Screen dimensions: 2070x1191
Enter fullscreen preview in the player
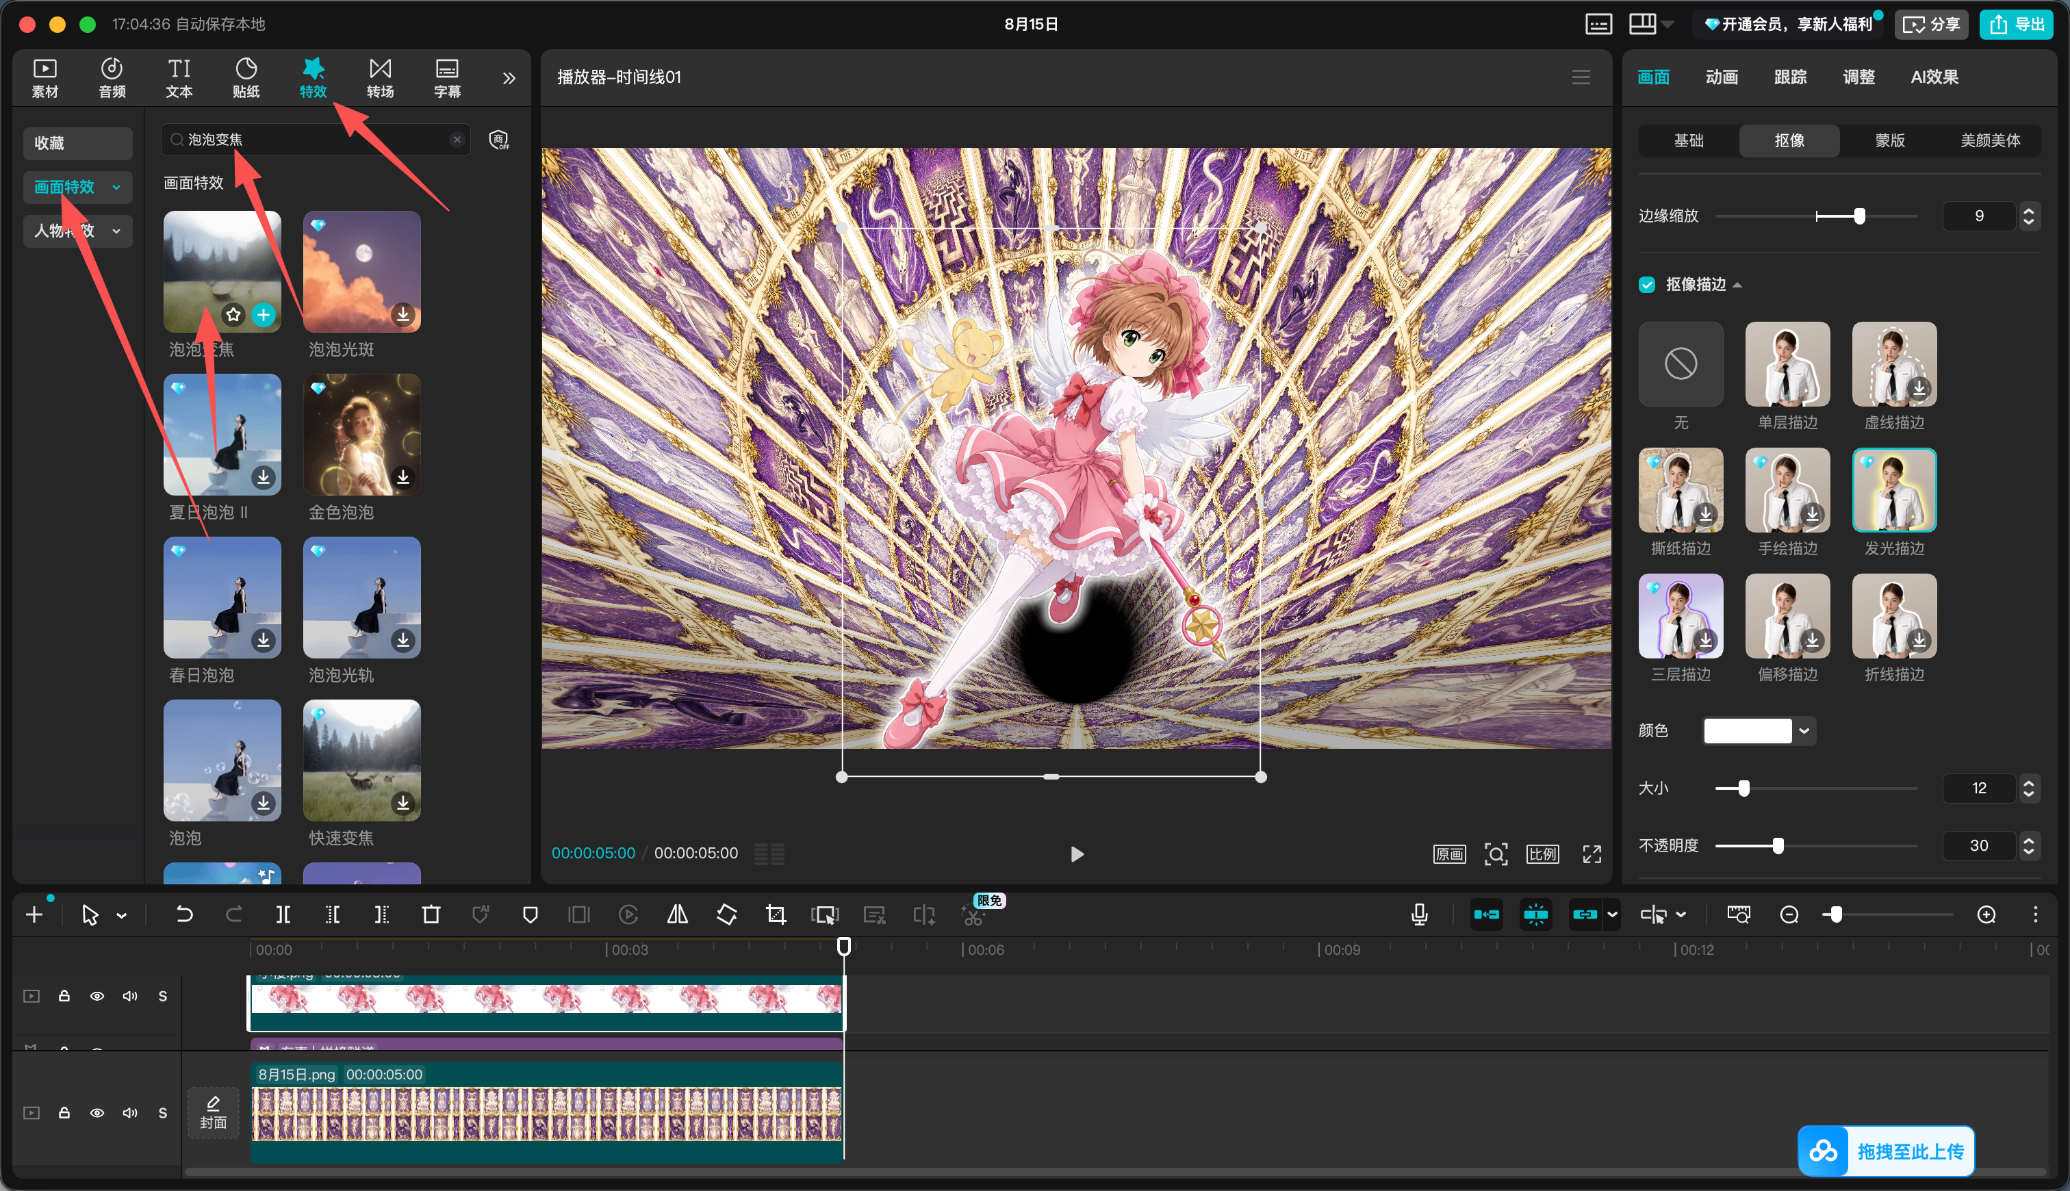1592,854
